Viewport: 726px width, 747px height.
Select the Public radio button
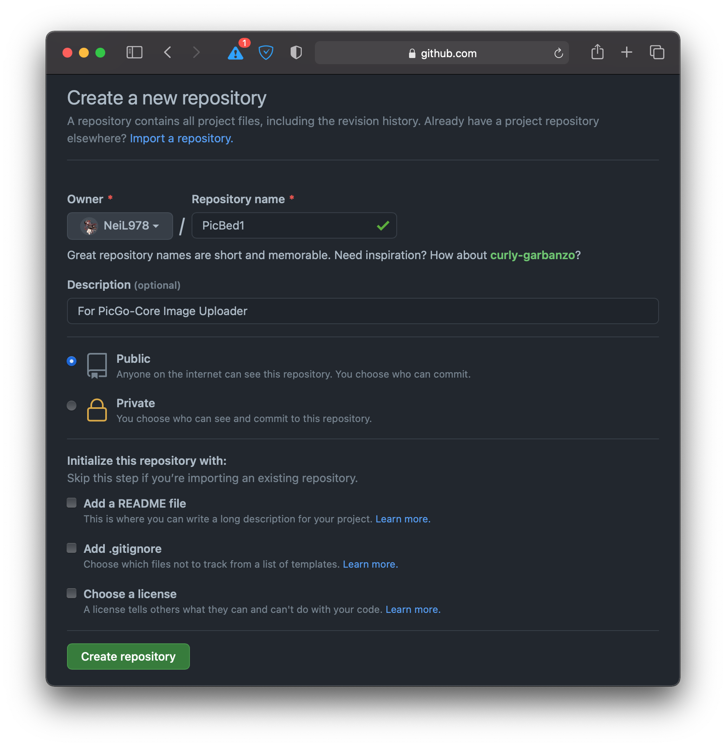click(x=72, y=361)
